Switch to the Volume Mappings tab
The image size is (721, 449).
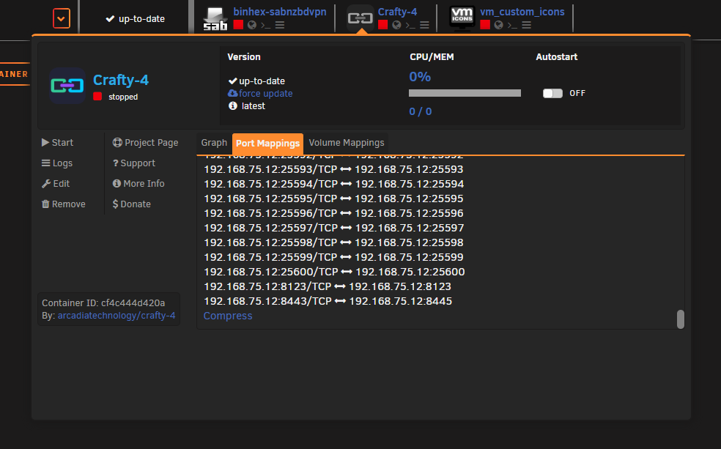click(347, 143)
